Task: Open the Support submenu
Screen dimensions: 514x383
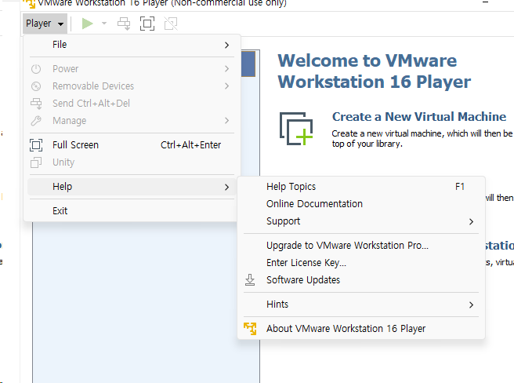Action: tap(361, 221)
